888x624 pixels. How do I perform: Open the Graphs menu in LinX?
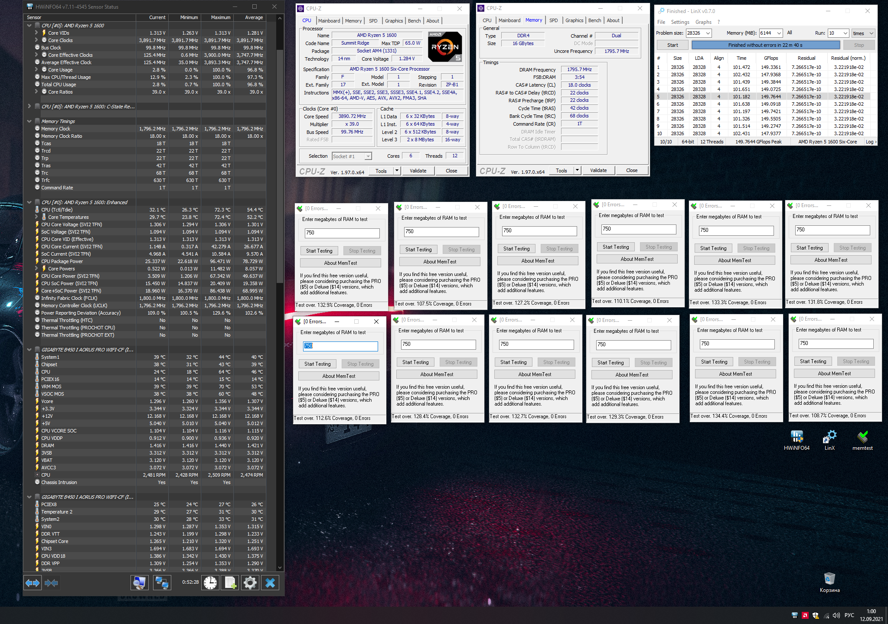(703, 22)
